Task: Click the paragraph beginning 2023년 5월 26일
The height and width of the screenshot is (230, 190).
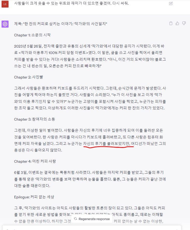Action: (90, 56)
